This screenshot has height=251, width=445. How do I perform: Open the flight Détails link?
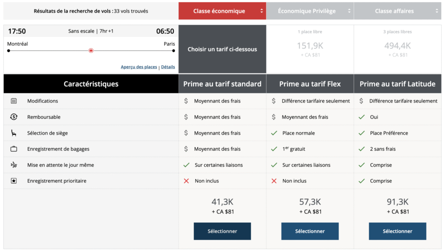(168, 67)
